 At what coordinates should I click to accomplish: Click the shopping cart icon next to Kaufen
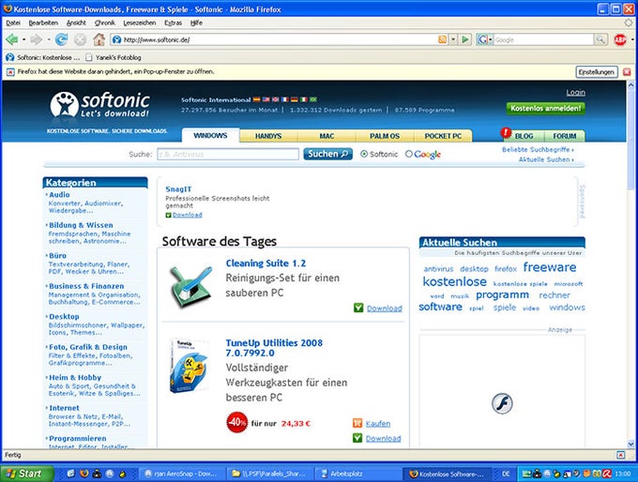pyautogui.click(x=357, y=423)
